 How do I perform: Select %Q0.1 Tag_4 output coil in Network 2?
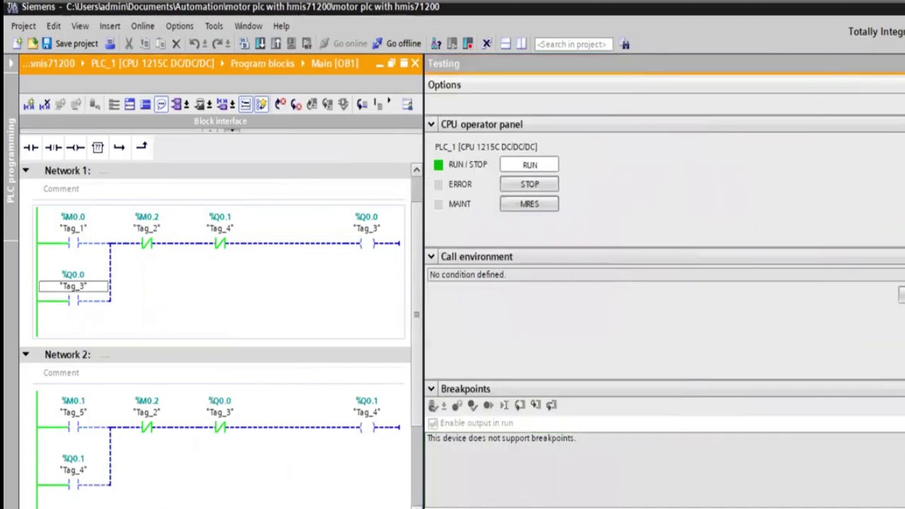tap(366, 427)
